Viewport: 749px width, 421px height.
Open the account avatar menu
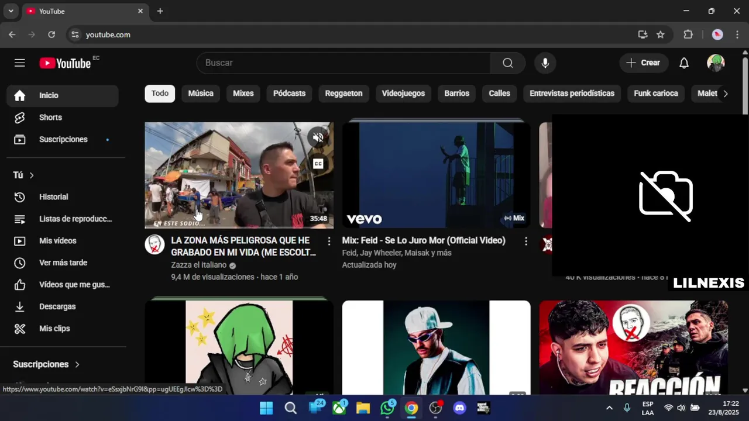[x=716, y=63]
